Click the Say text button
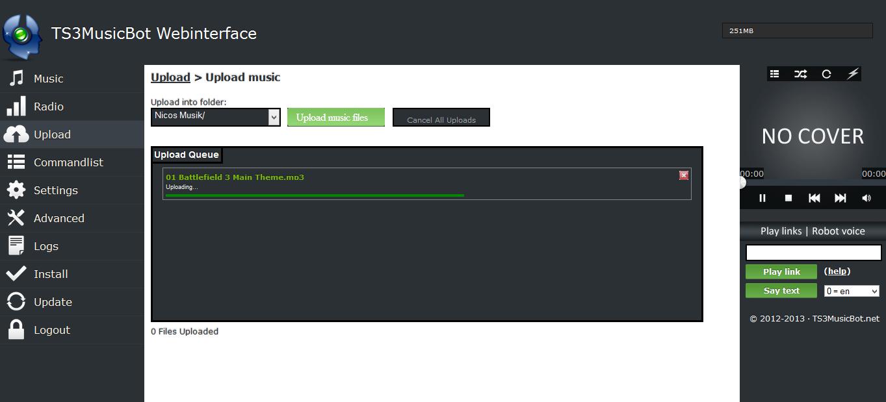The width and height of the screenshot is (886, 402). (x=781, y=290)
